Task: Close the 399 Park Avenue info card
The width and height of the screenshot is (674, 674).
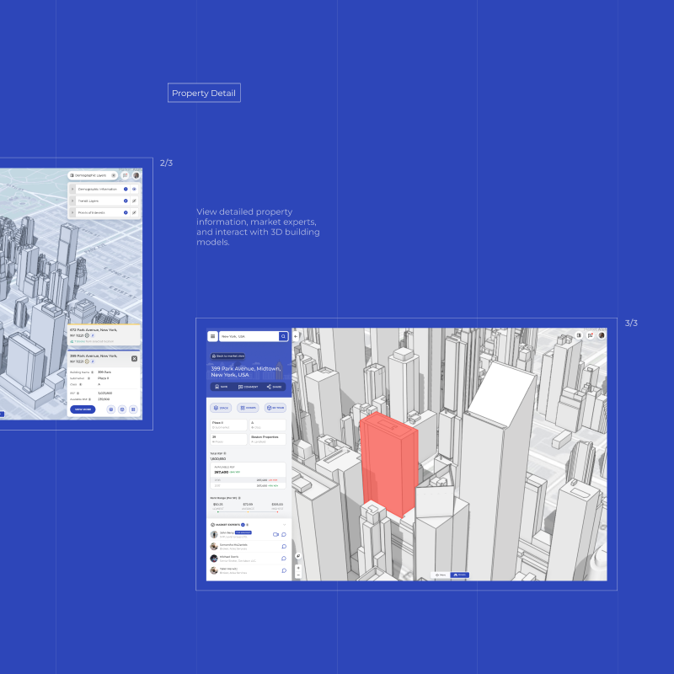Action: 134,359
